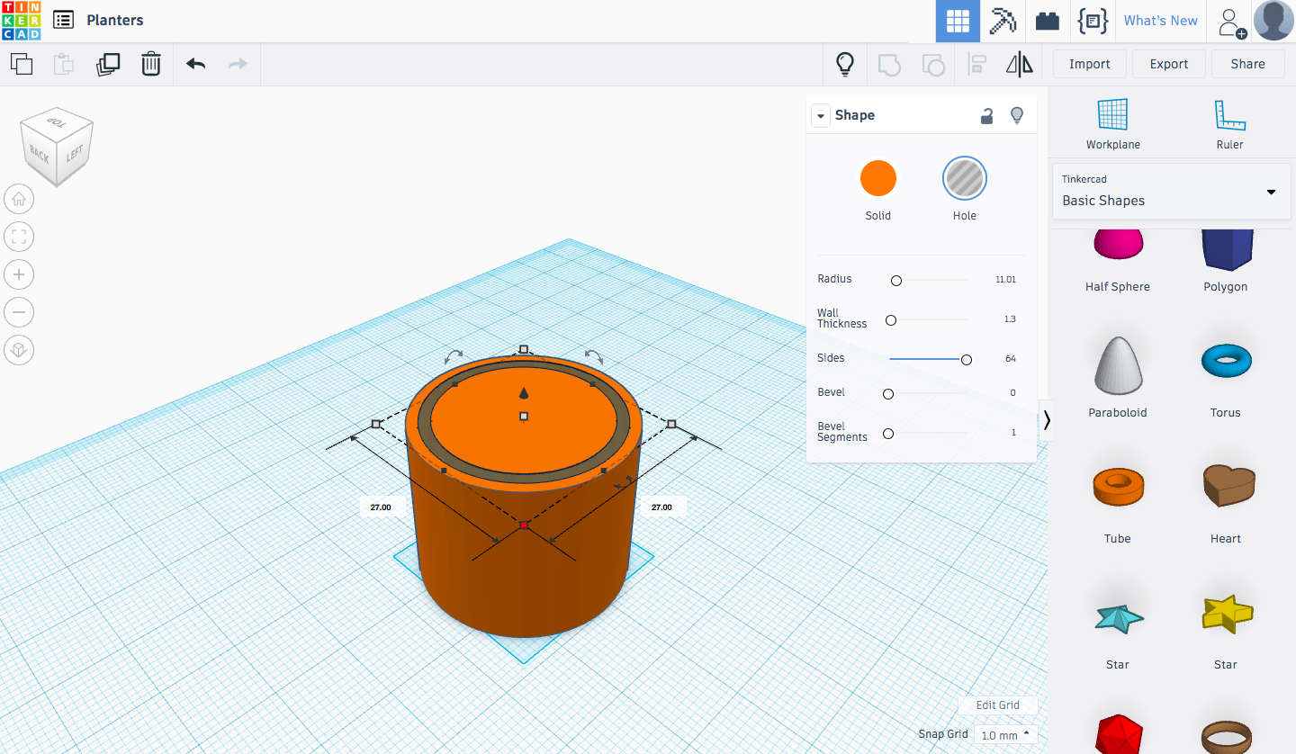Collapse the shapes sidebar chevron

[1046, 419]
